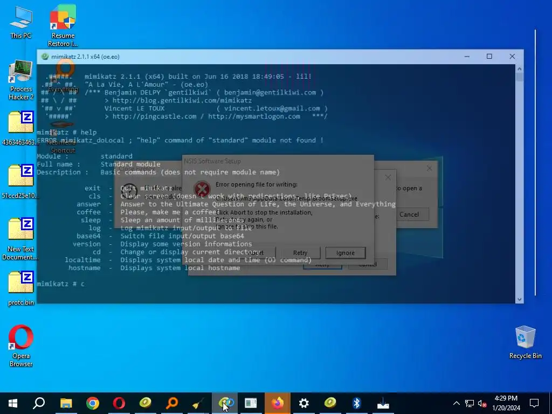Screen dimensions: 552x414
Task: Click the 'hostname' command name in the list
Action: pos(85,268)
